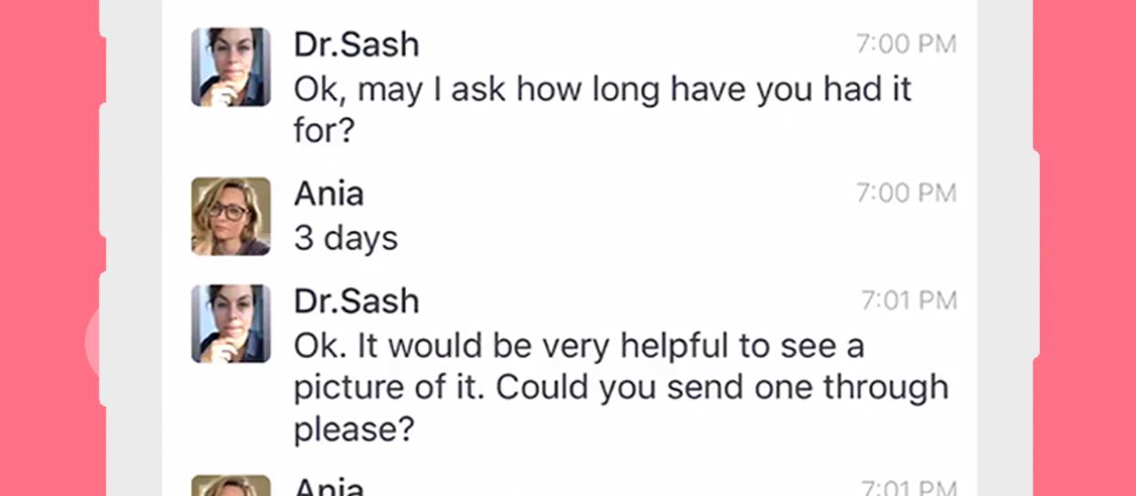1136x496 pixels.
Task: Tap the cut-off Ania name at the bottom edge
Action: 328,487
